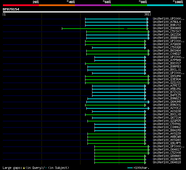Select the UniRef100_A7P5H9 hit label

point(167,60)
